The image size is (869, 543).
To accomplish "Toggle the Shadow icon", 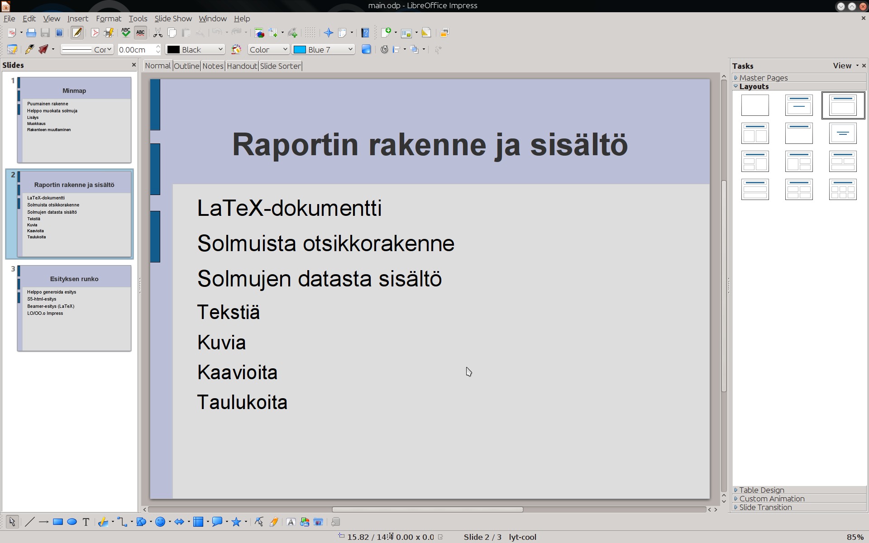I will [x=366, y=49].
